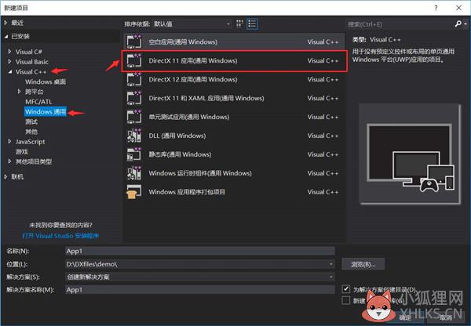Click the 空白应用(通用 Windows) template icon
This screenshot has height=326, width=471.
coord(134,42)
